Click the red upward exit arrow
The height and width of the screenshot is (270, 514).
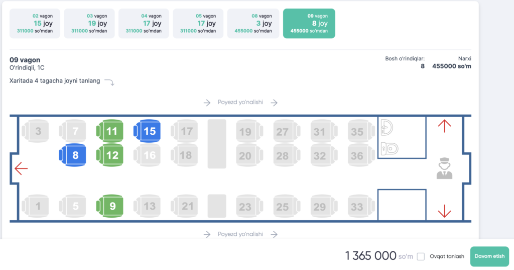(x=445, y=126)
